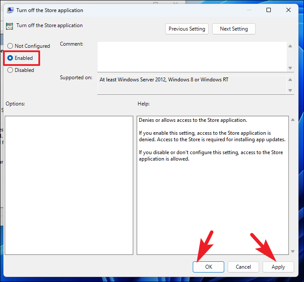Click help text 'Denies or allows access to the Store application.'
Image resolution: width=304 pixels, height=282 pixels.
click(193, 120)
